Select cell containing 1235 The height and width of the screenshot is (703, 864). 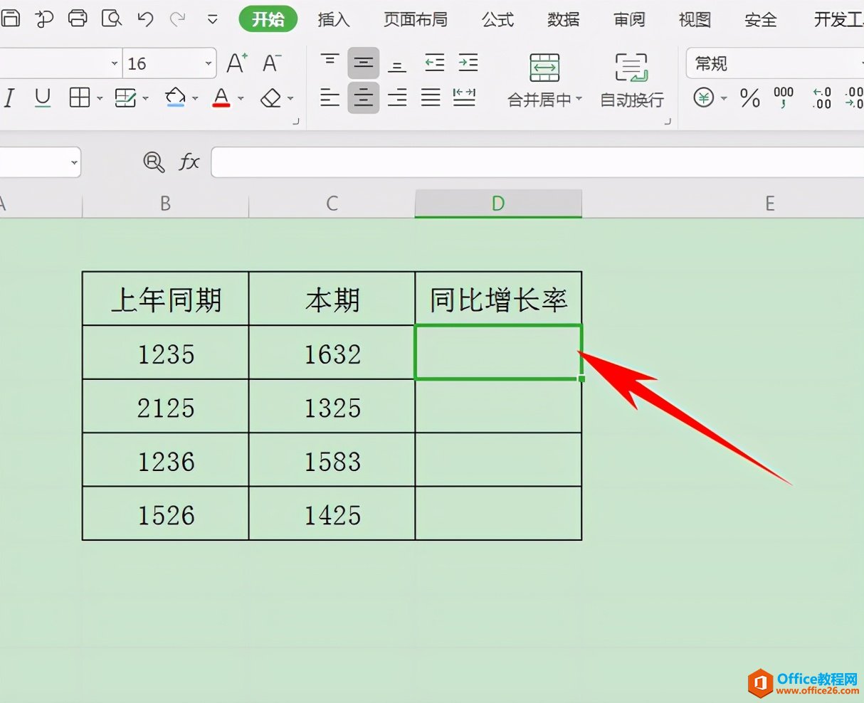[x=166, y=353]
